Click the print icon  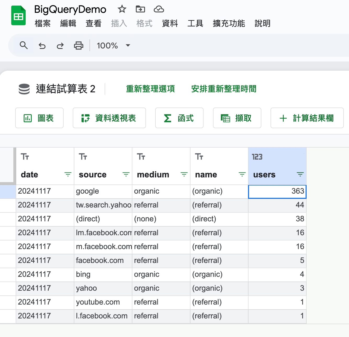78,46
